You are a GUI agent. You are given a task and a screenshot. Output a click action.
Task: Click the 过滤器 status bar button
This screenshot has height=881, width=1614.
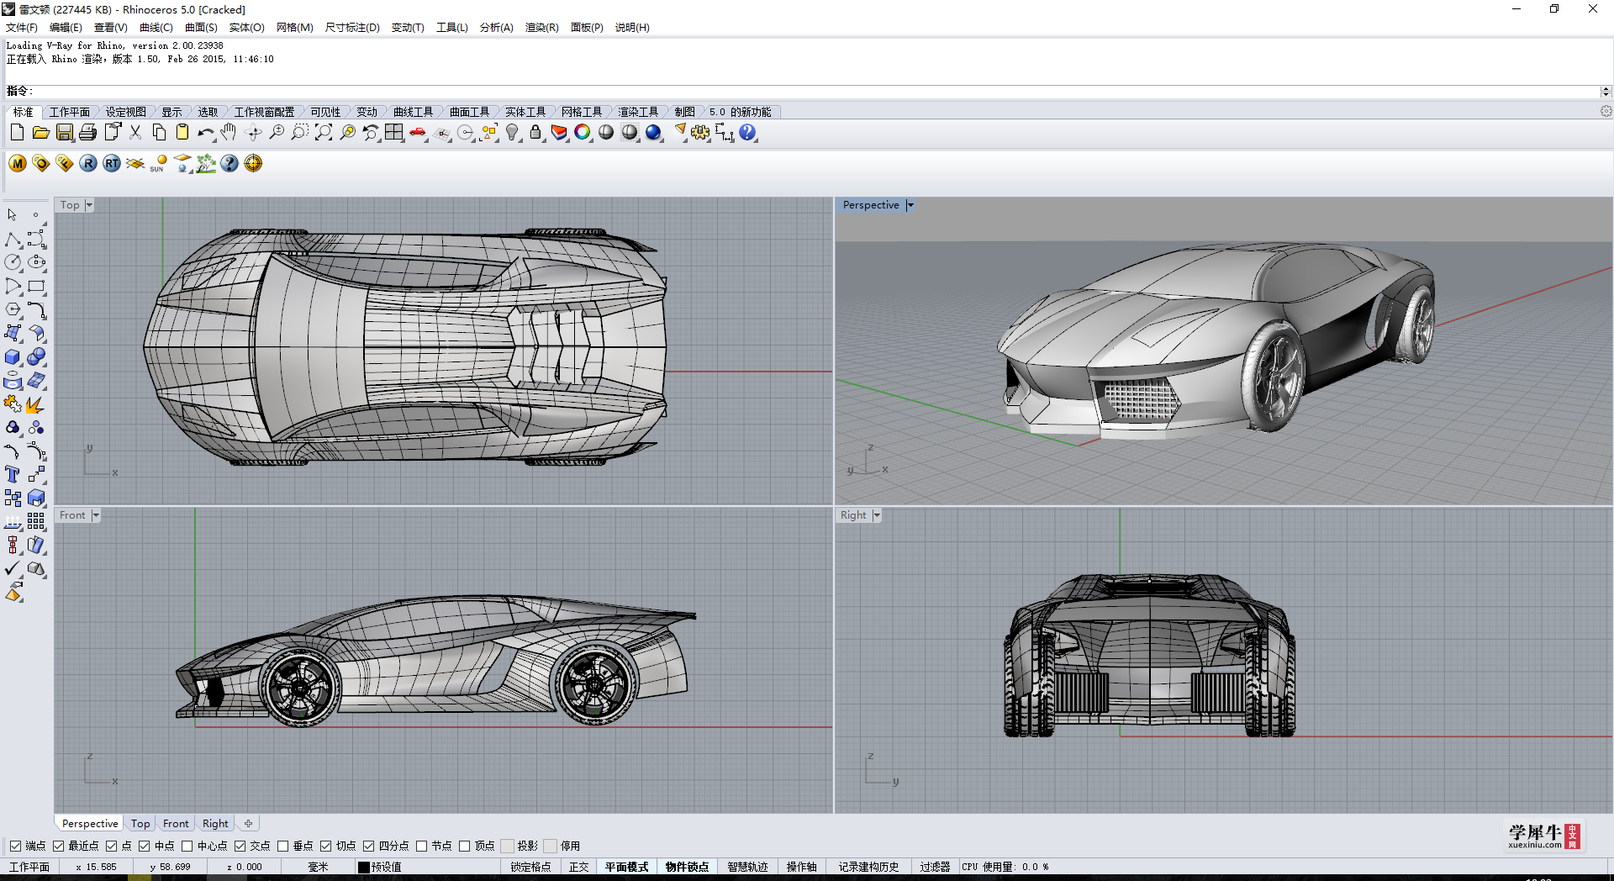935,867
